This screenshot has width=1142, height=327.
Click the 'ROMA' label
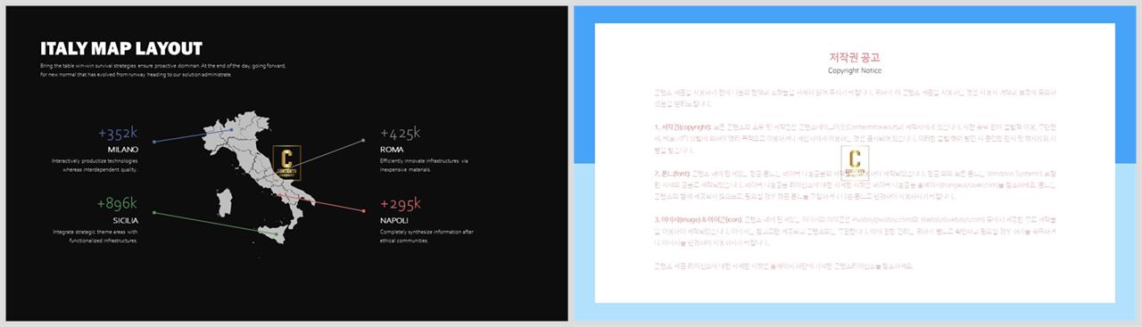coord(392,150)
